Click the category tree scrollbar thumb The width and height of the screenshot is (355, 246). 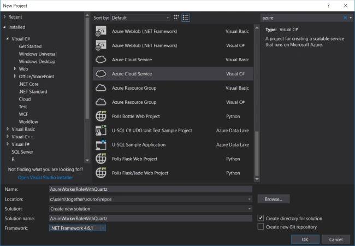pyautogui.click(x=87, y=68)
